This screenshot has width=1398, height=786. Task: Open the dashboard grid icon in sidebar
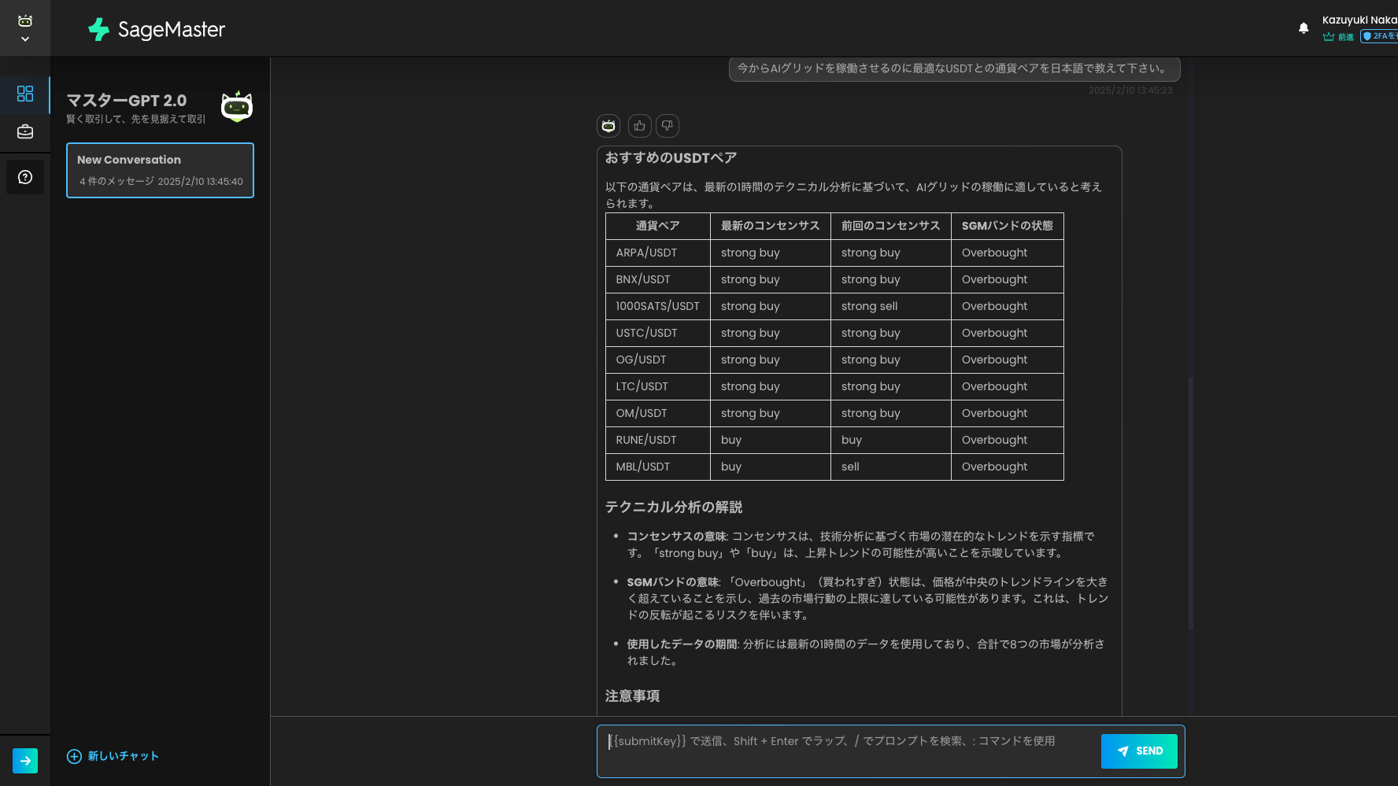click(x=25, y=94)
